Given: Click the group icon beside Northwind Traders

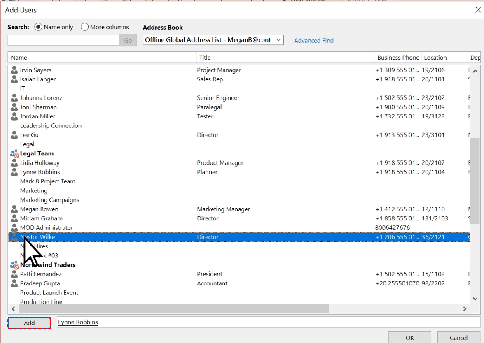Looking at the screenshot, I should coord(14,265).
